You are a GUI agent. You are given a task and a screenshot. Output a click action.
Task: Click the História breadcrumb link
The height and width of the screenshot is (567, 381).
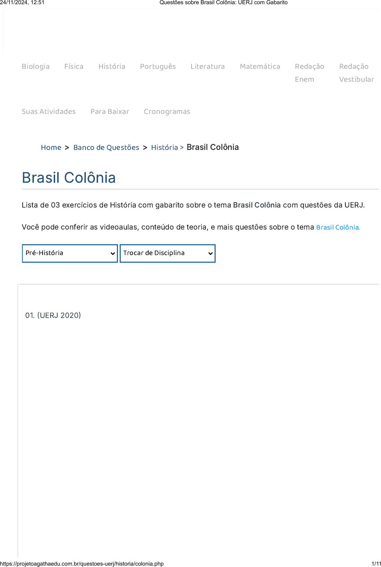point(164,147)
